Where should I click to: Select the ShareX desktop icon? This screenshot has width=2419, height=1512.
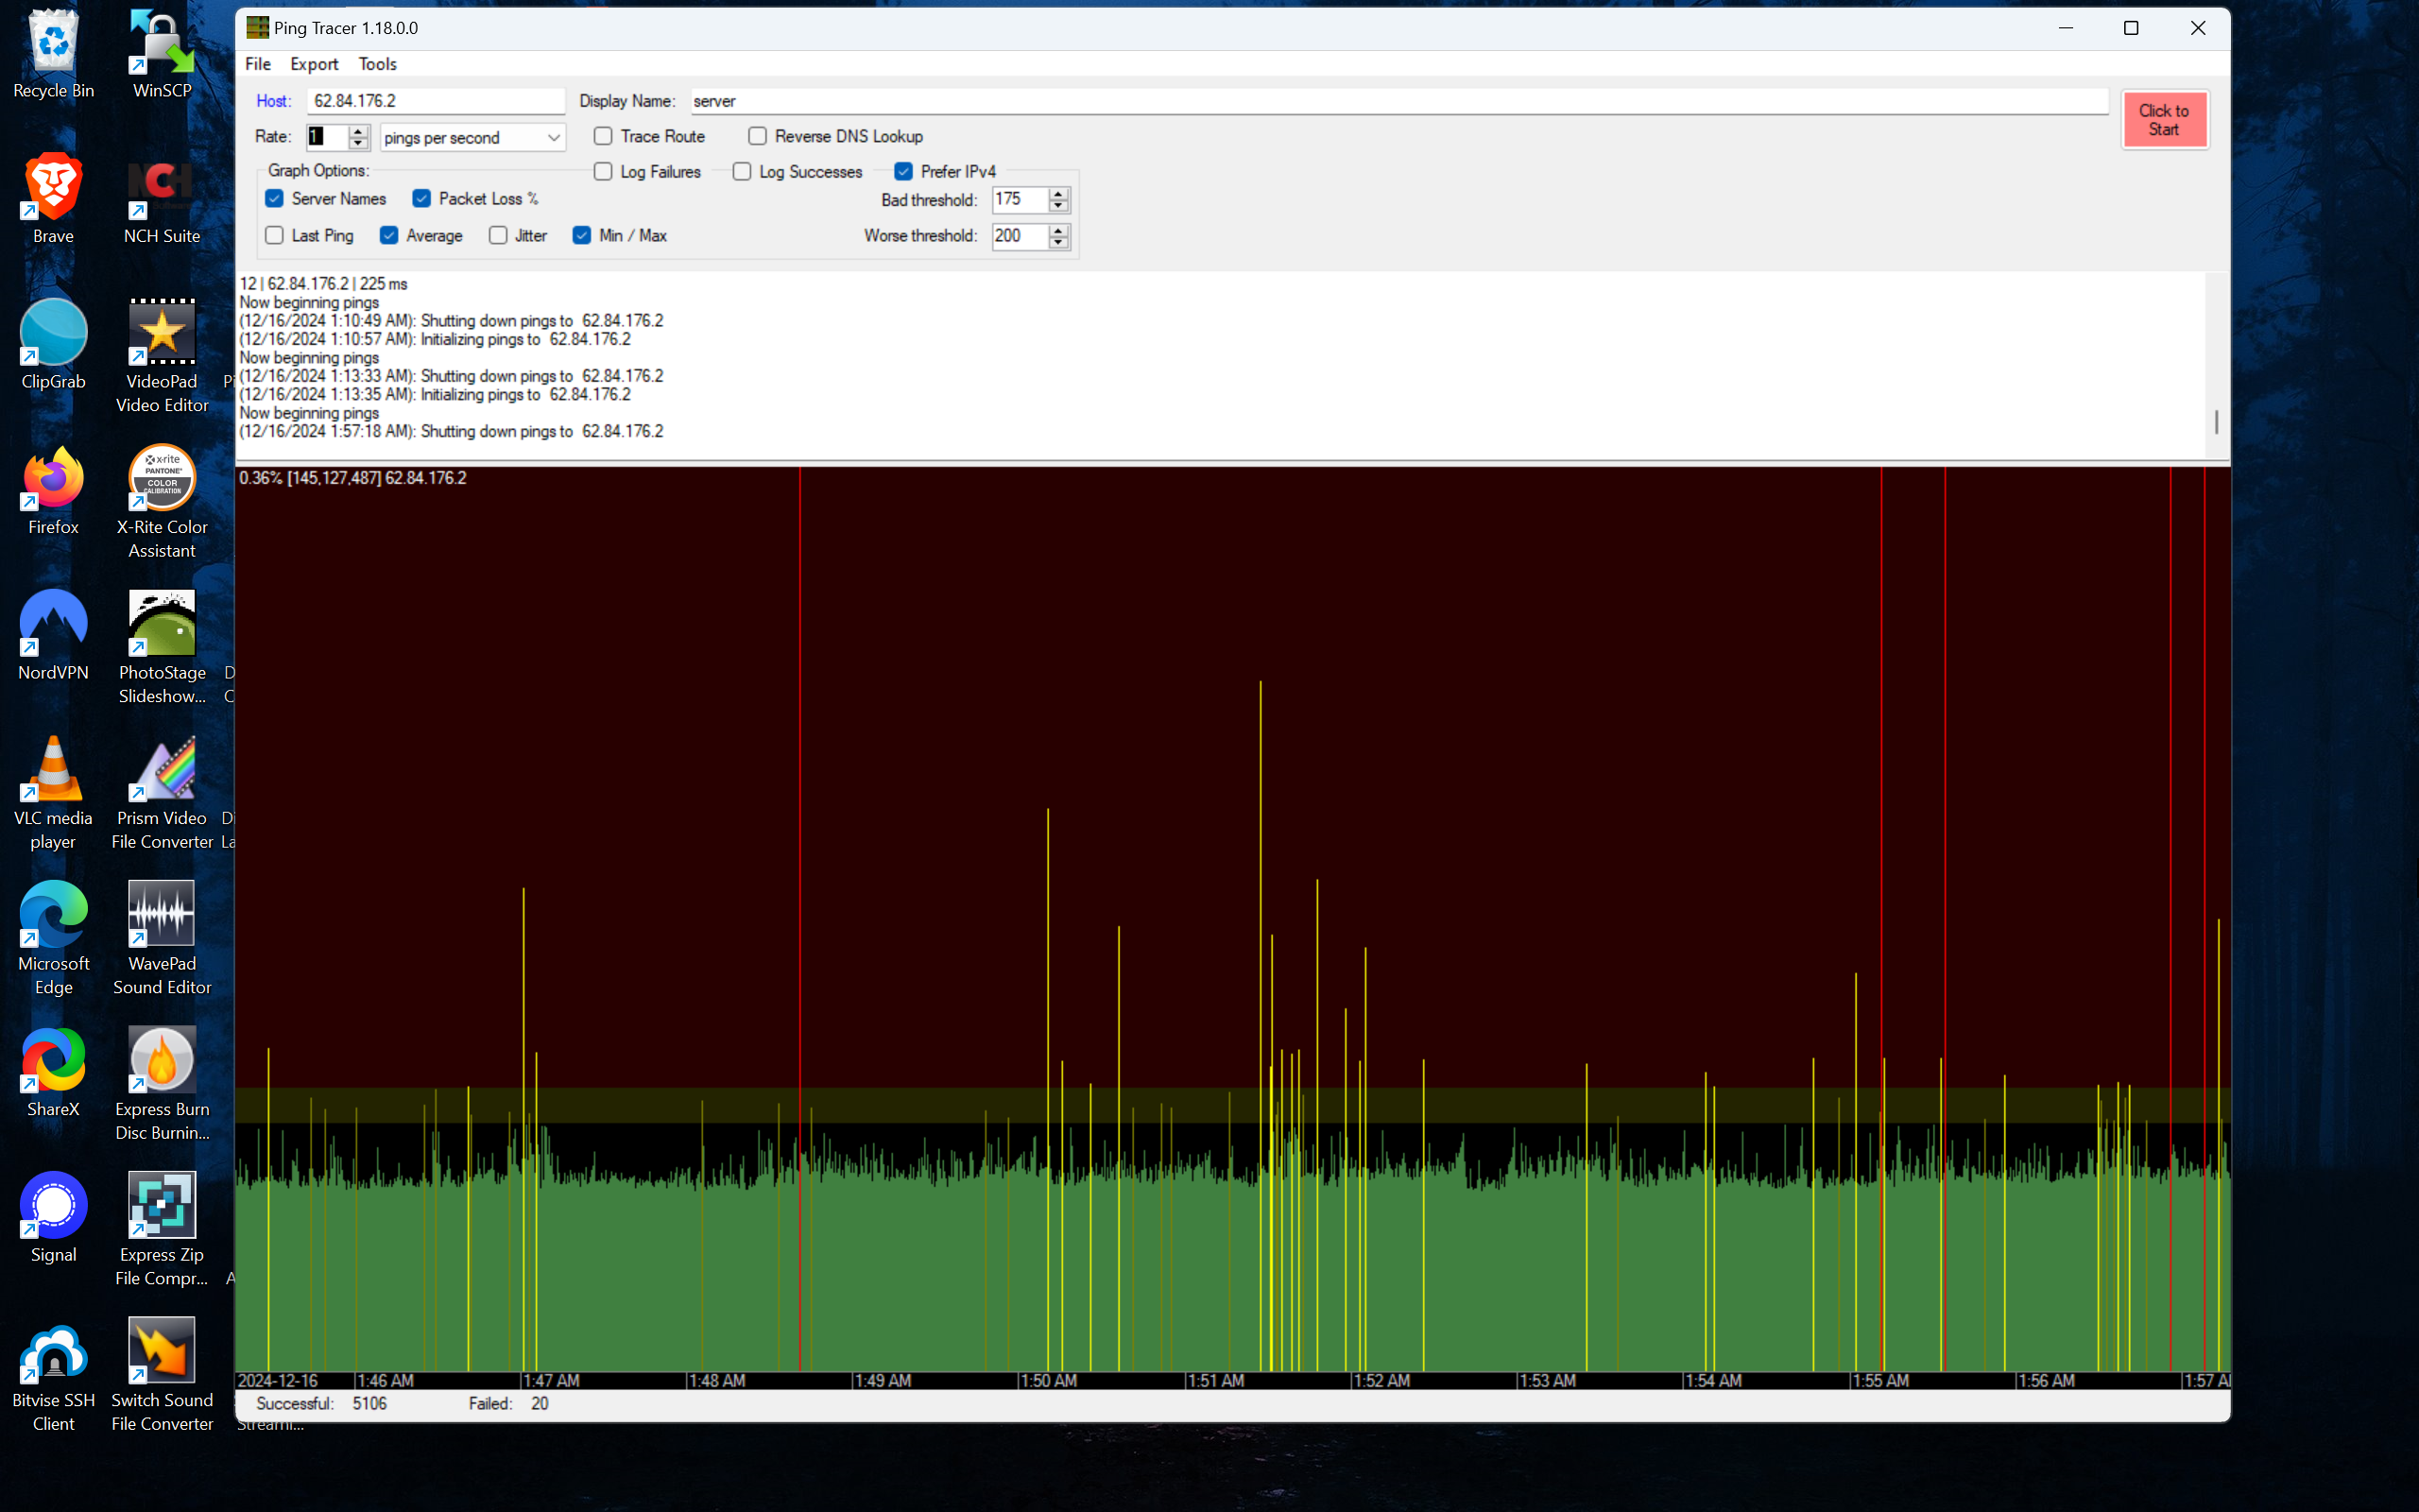[53, 1062]
